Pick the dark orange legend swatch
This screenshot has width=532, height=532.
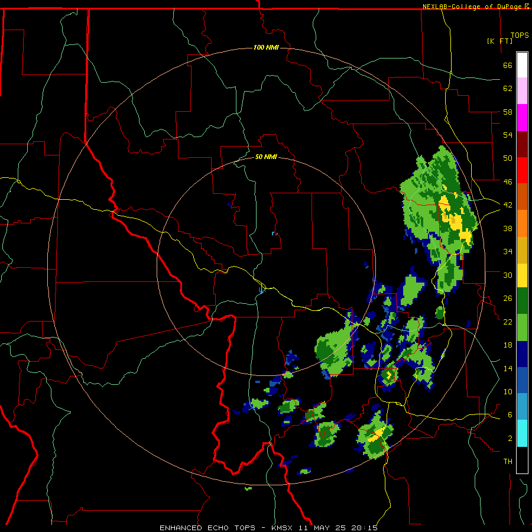tap(522, 196)
